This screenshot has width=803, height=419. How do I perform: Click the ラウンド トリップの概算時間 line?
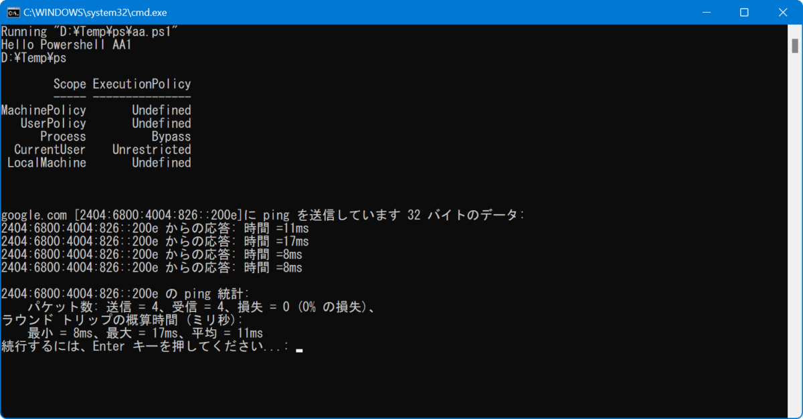[122, 320]
